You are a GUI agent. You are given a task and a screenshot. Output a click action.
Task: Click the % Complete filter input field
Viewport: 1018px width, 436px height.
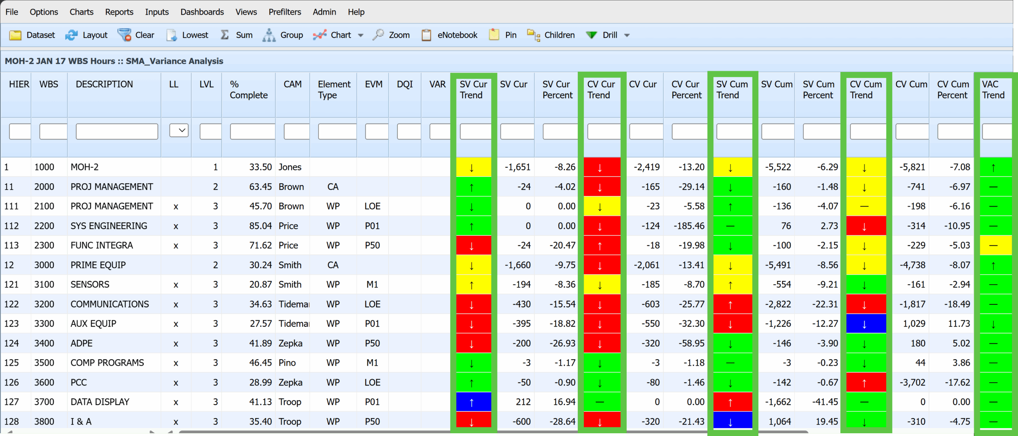coord(253,131)
